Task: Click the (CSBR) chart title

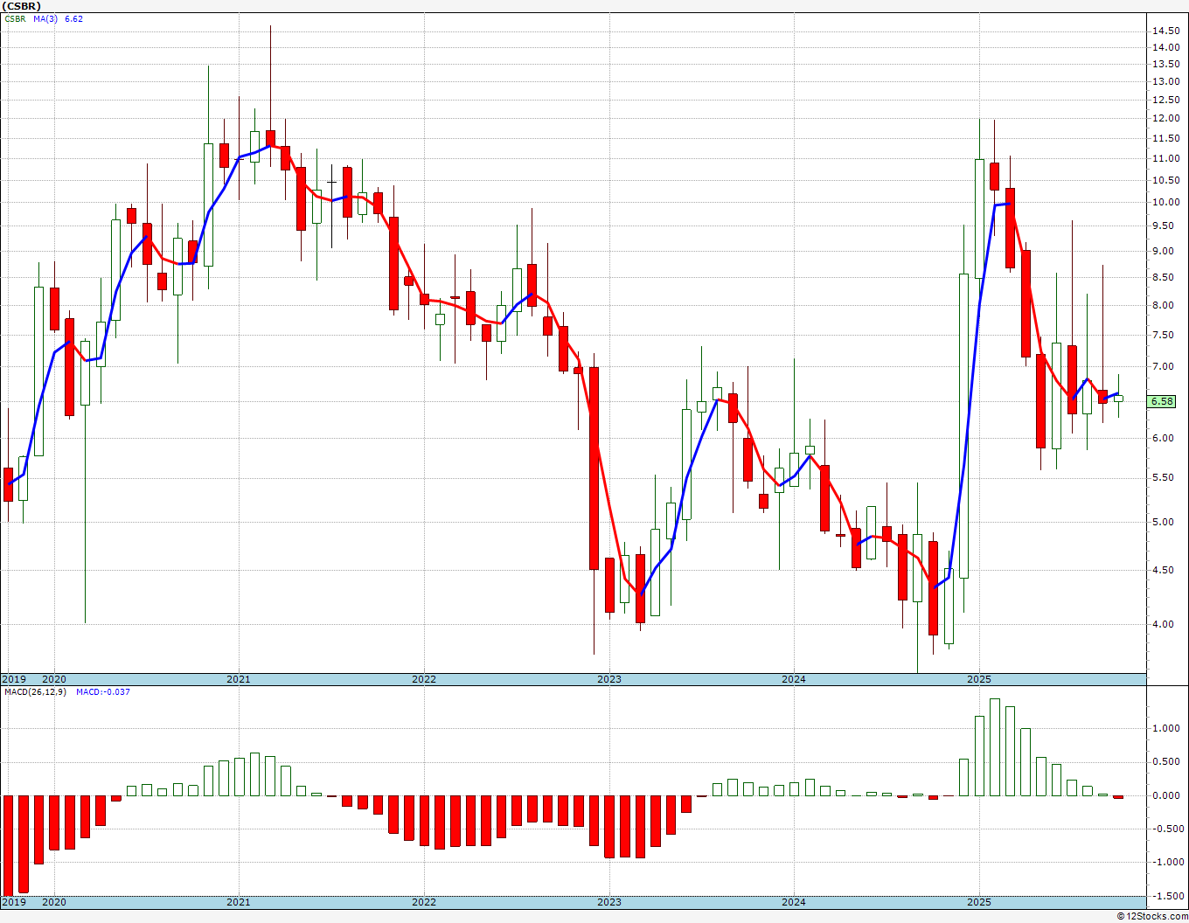Action: [21, 5]
